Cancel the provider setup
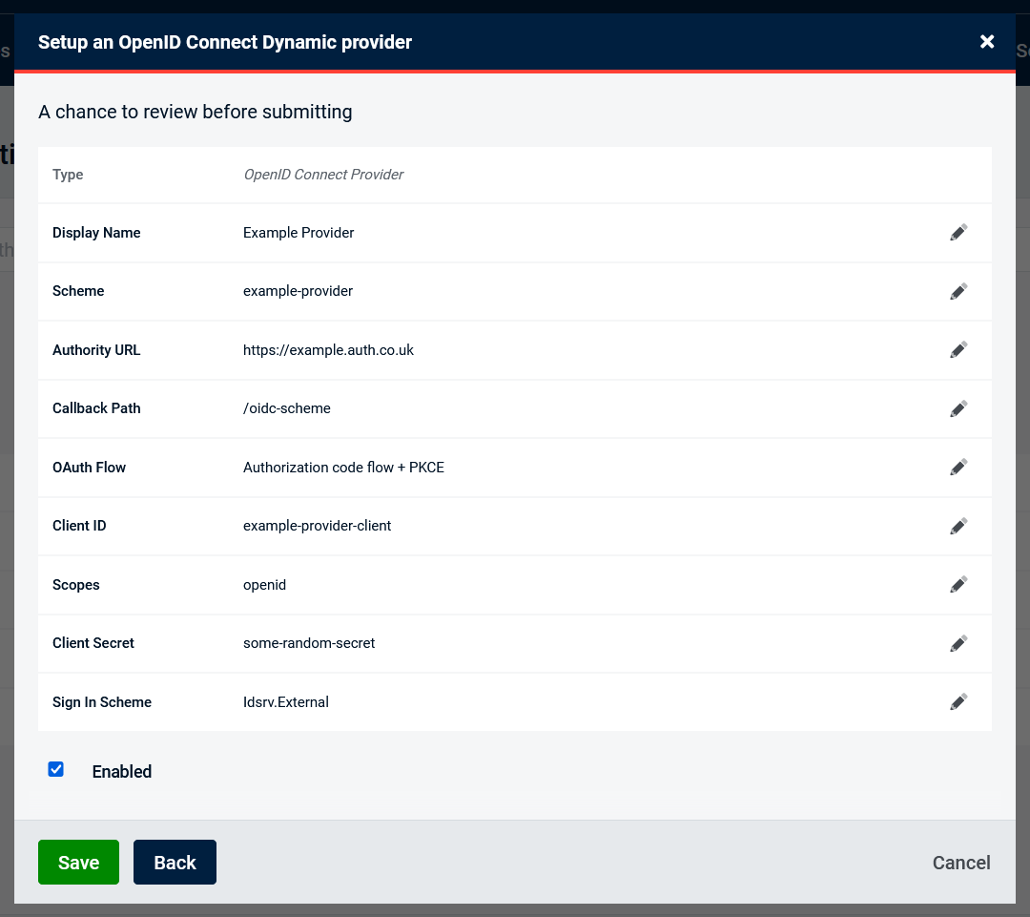The image size is (1030, 917). (x=961, y=863)
